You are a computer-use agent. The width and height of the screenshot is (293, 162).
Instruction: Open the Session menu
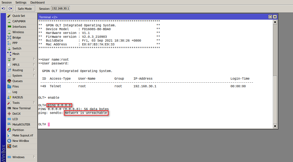[x=6, y=2]
